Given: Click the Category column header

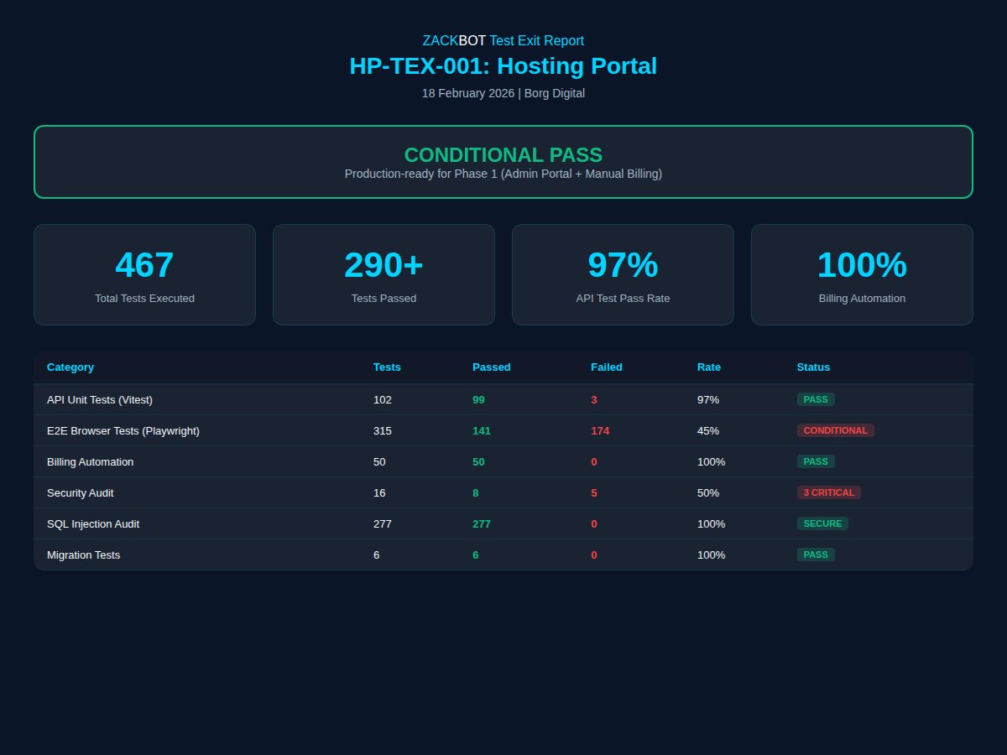Looking at the screenshot, I should pyautogui.click(x=70, y=367).
